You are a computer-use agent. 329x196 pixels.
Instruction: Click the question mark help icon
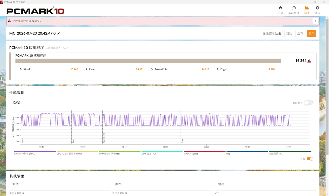click(x=315, y=21)
